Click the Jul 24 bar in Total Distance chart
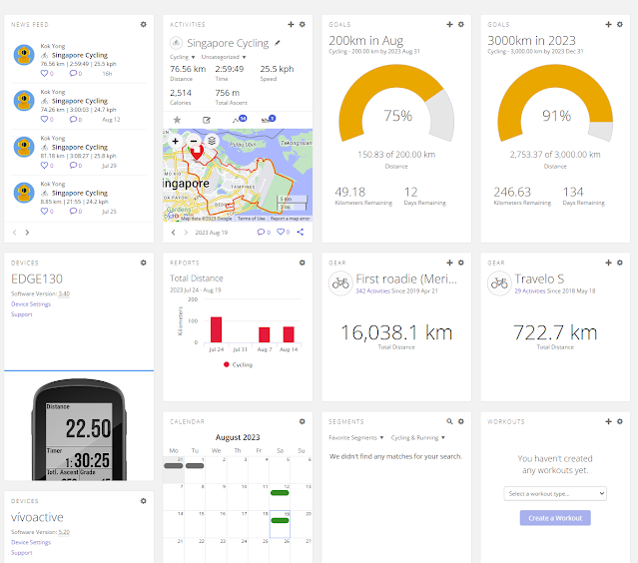This screenshot has width=638, height=563. 216,329
